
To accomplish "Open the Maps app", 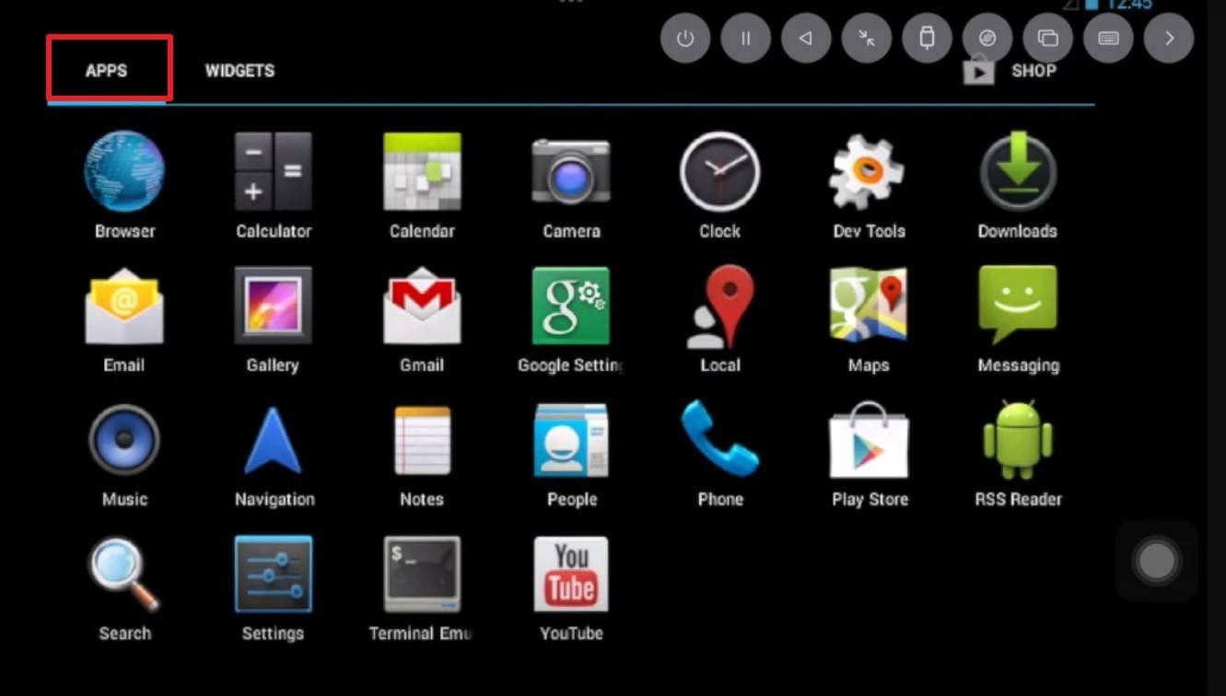I will (869, 307).
